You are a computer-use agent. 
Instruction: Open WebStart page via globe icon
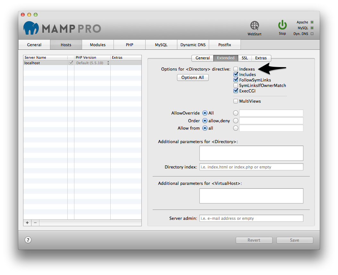pos(254,25)
